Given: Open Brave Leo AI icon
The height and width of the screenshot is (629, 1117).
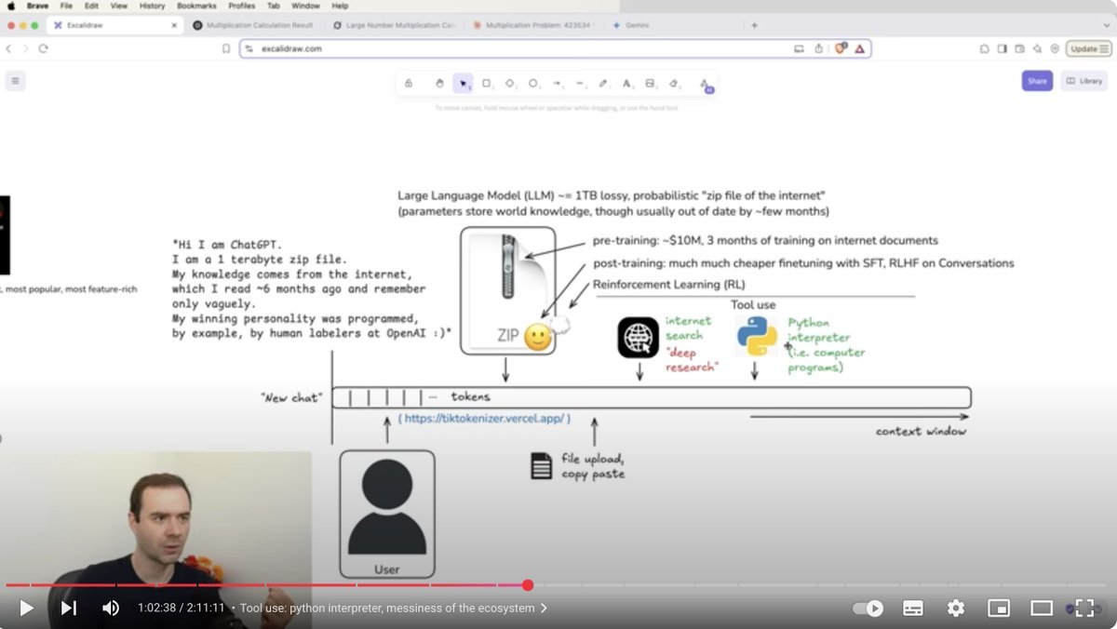Looking at the screenshot, I should [1037, 48].
